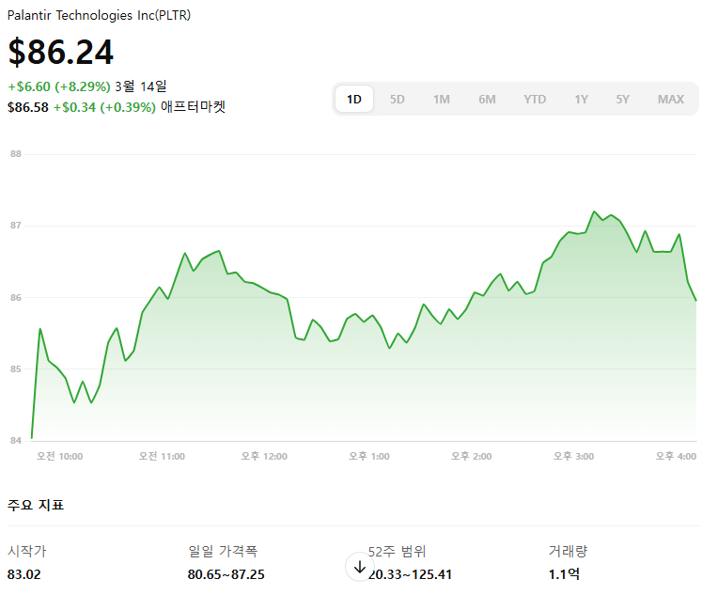Click the 오후 4:00 time axis label
Image resolution: width=717 pixels, height=595 pixels.
[676, 457]
